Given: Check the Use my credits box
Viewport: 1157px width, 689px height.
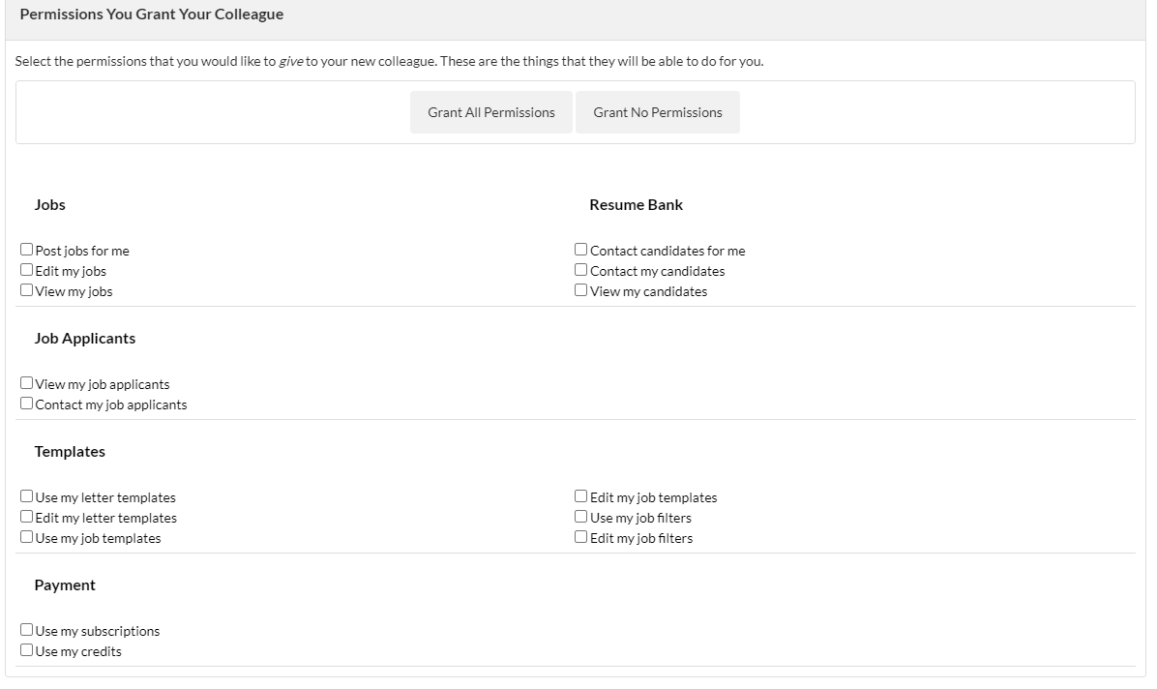Looking at the screenshot, I should pyautogui.click(x=27, y=650).
